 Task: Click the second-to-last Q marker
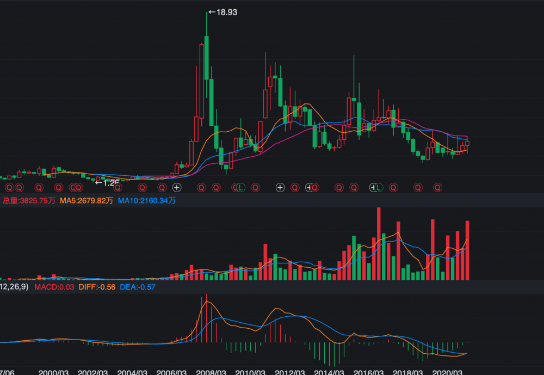tap(418, 188)
